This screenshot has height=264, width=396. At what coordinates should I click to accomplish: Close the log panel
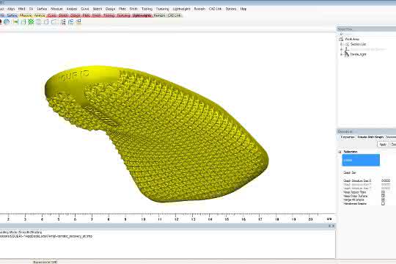tap(334, 226)
